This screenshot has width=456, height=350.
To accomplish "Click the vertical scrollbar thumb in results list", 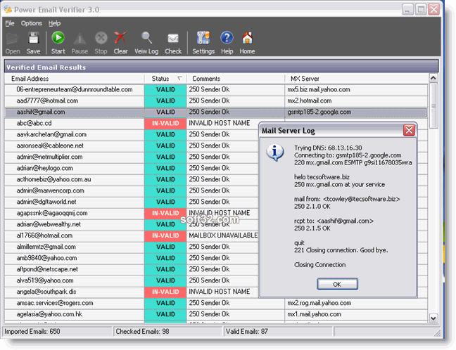I will click(x=433, y=105).
